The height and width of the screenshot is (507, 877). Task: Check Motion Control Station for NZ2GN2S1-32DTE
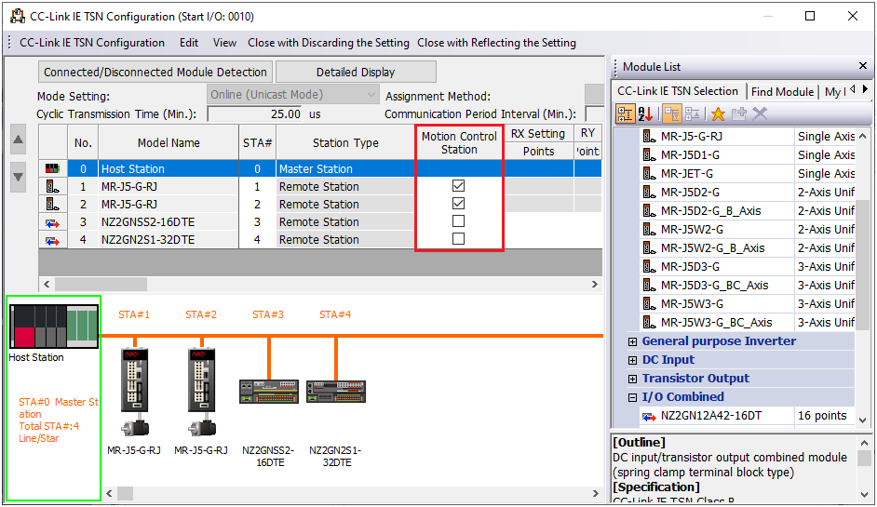459,239
